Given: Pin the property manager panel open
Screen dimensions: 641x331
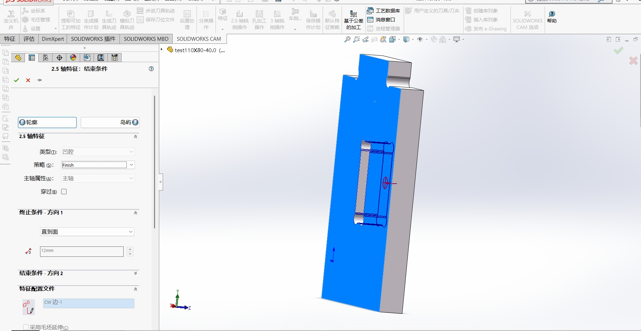Looking at the screenshot, I should point(40,80).
